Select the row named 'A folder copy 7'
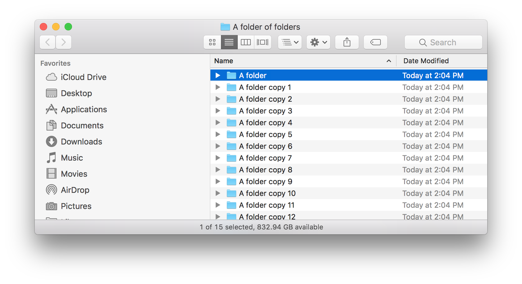522x284 pixels. pyautogui.click(x=349, y=158)
